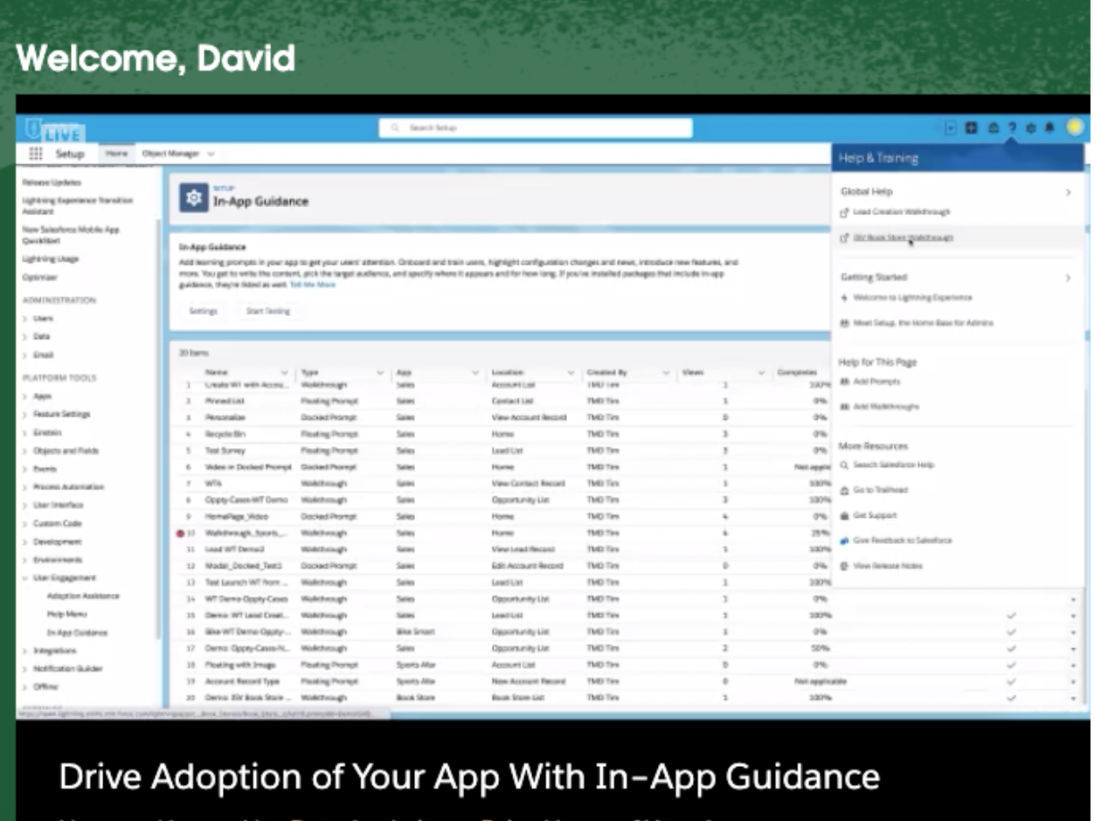Open the Object Manager tab dropdown arrow

pos(211,155)
